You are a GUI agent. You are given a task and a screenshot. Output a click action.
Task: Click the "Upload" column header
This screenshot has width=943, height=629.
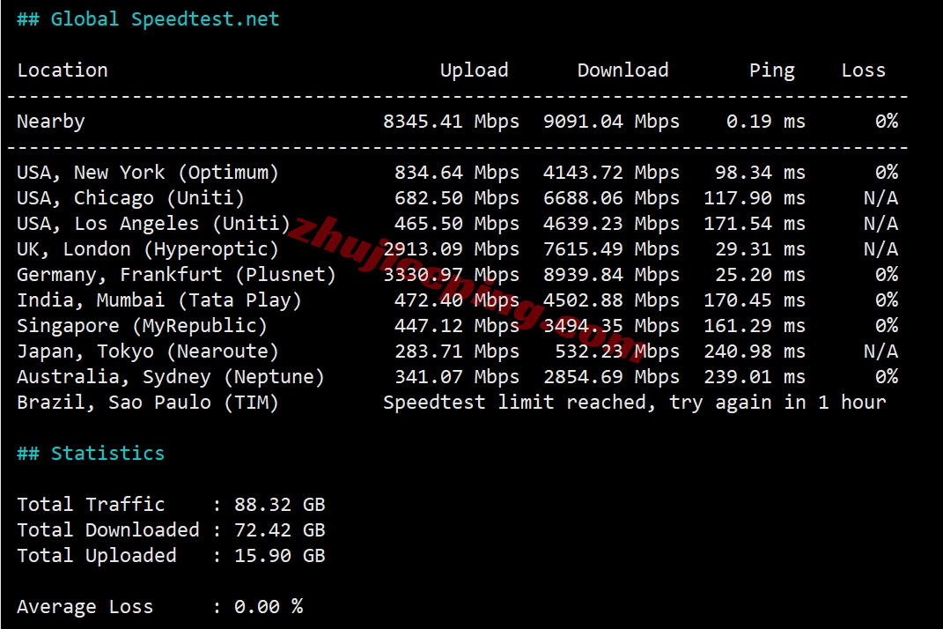pyautogui.click(x=474, y=70)
